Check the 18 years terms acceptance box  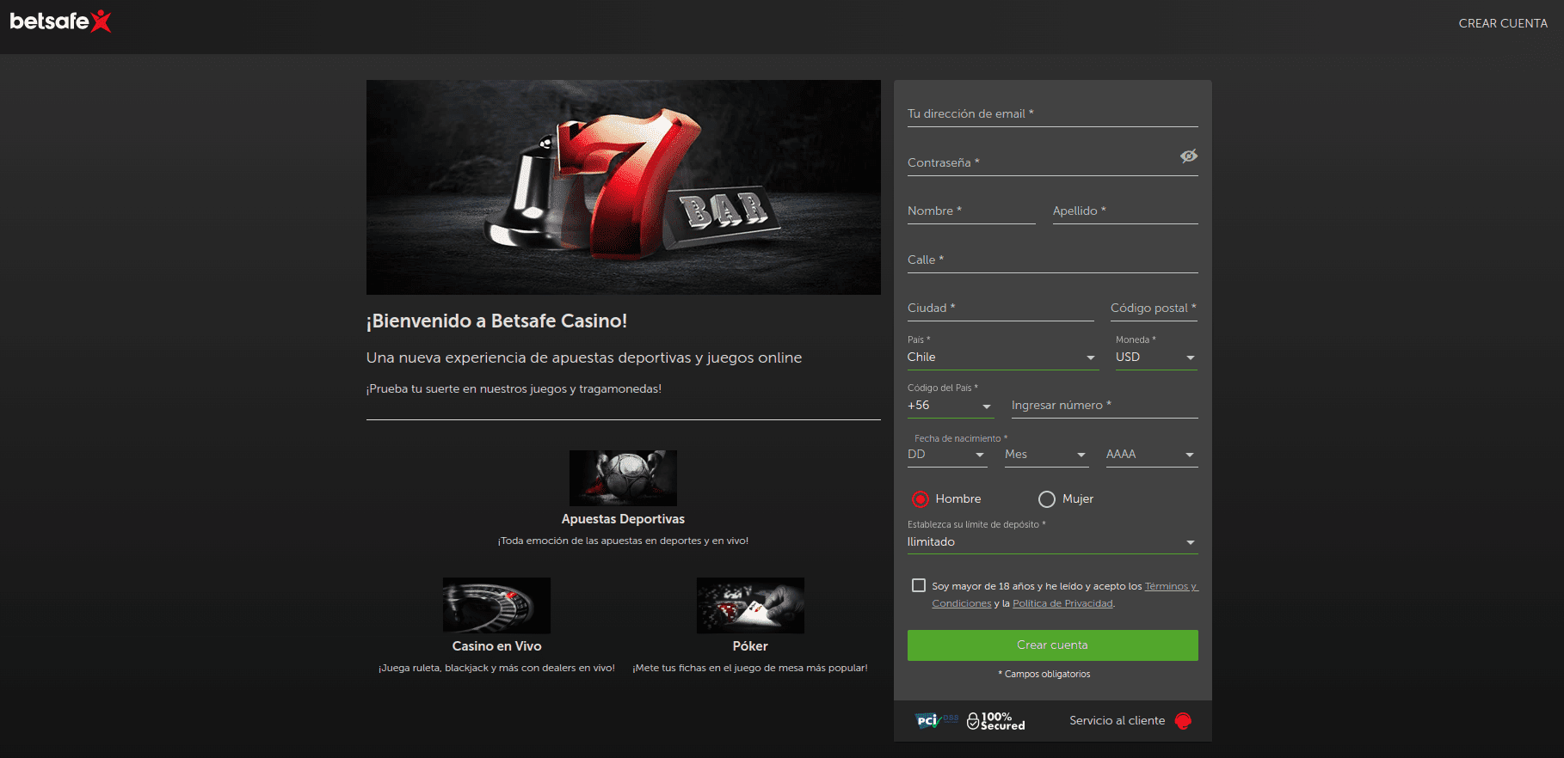(919, 585)
